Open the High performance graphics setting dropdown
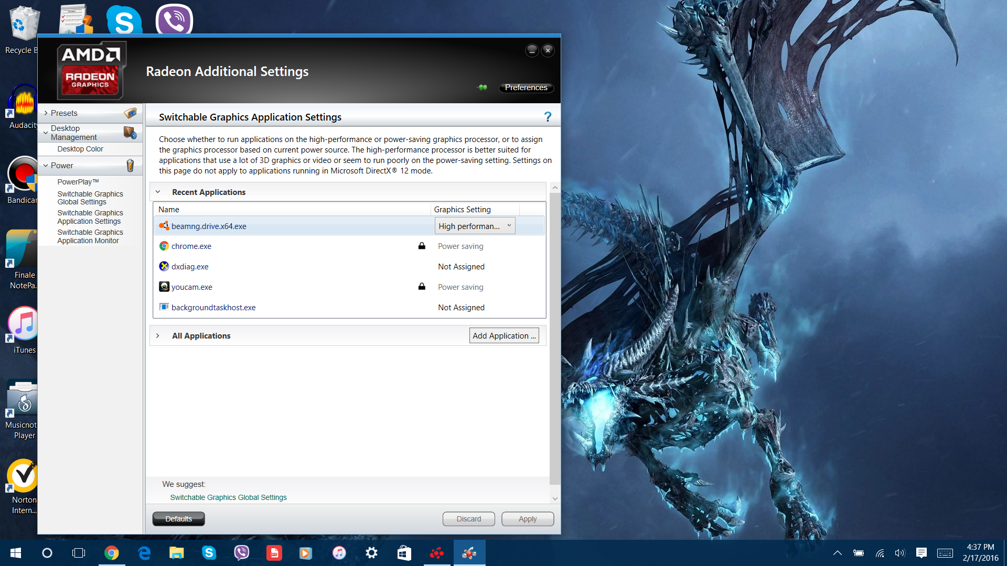 pos(475,226)
